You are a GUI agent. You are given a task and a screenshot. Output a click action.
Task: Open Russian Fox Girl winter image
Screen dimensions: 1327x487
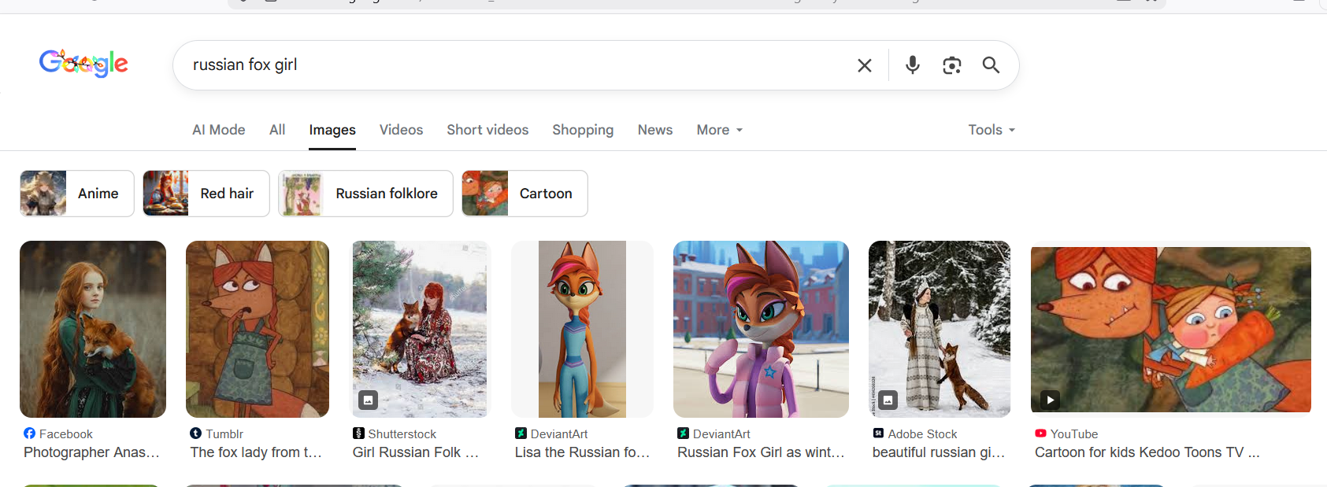pos(761,329)
